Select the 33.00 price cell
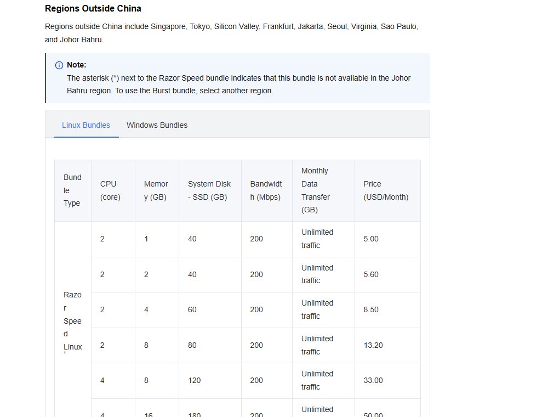 click(387, 381)
